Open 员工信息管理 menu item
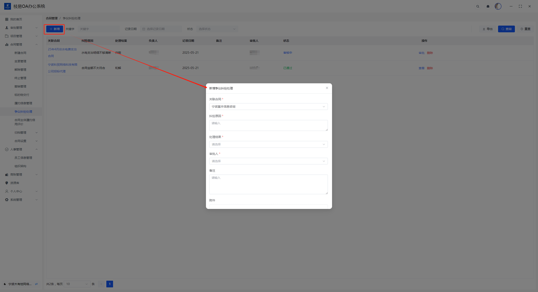The width and height of the screenshot is (538, 292). (23, 158)
